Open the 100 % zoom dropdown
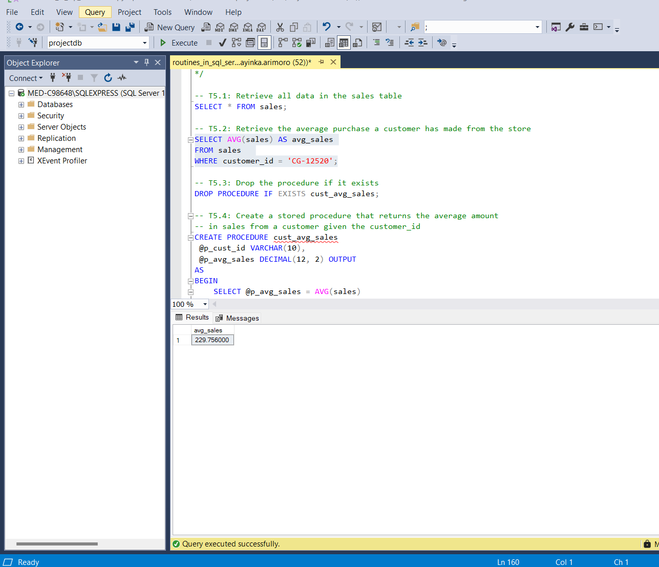This screenshot has width=659, height=567. [205, 304]
